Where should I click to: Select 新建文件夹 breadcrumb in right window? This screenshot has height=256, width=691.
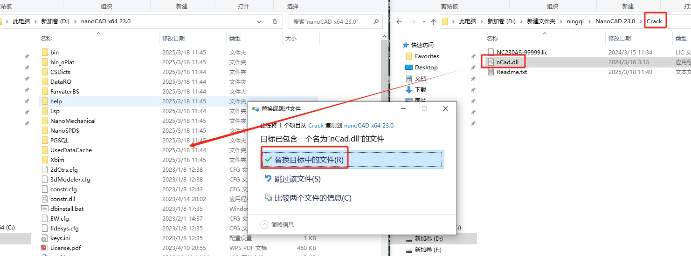pos(541,21)
